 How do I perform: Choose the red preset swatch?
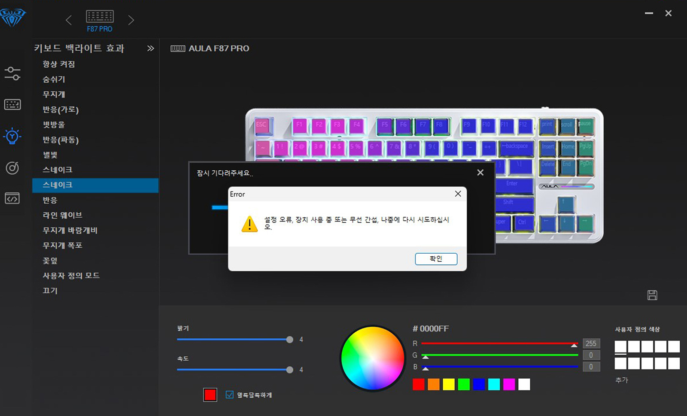click(x=419, y=384)
